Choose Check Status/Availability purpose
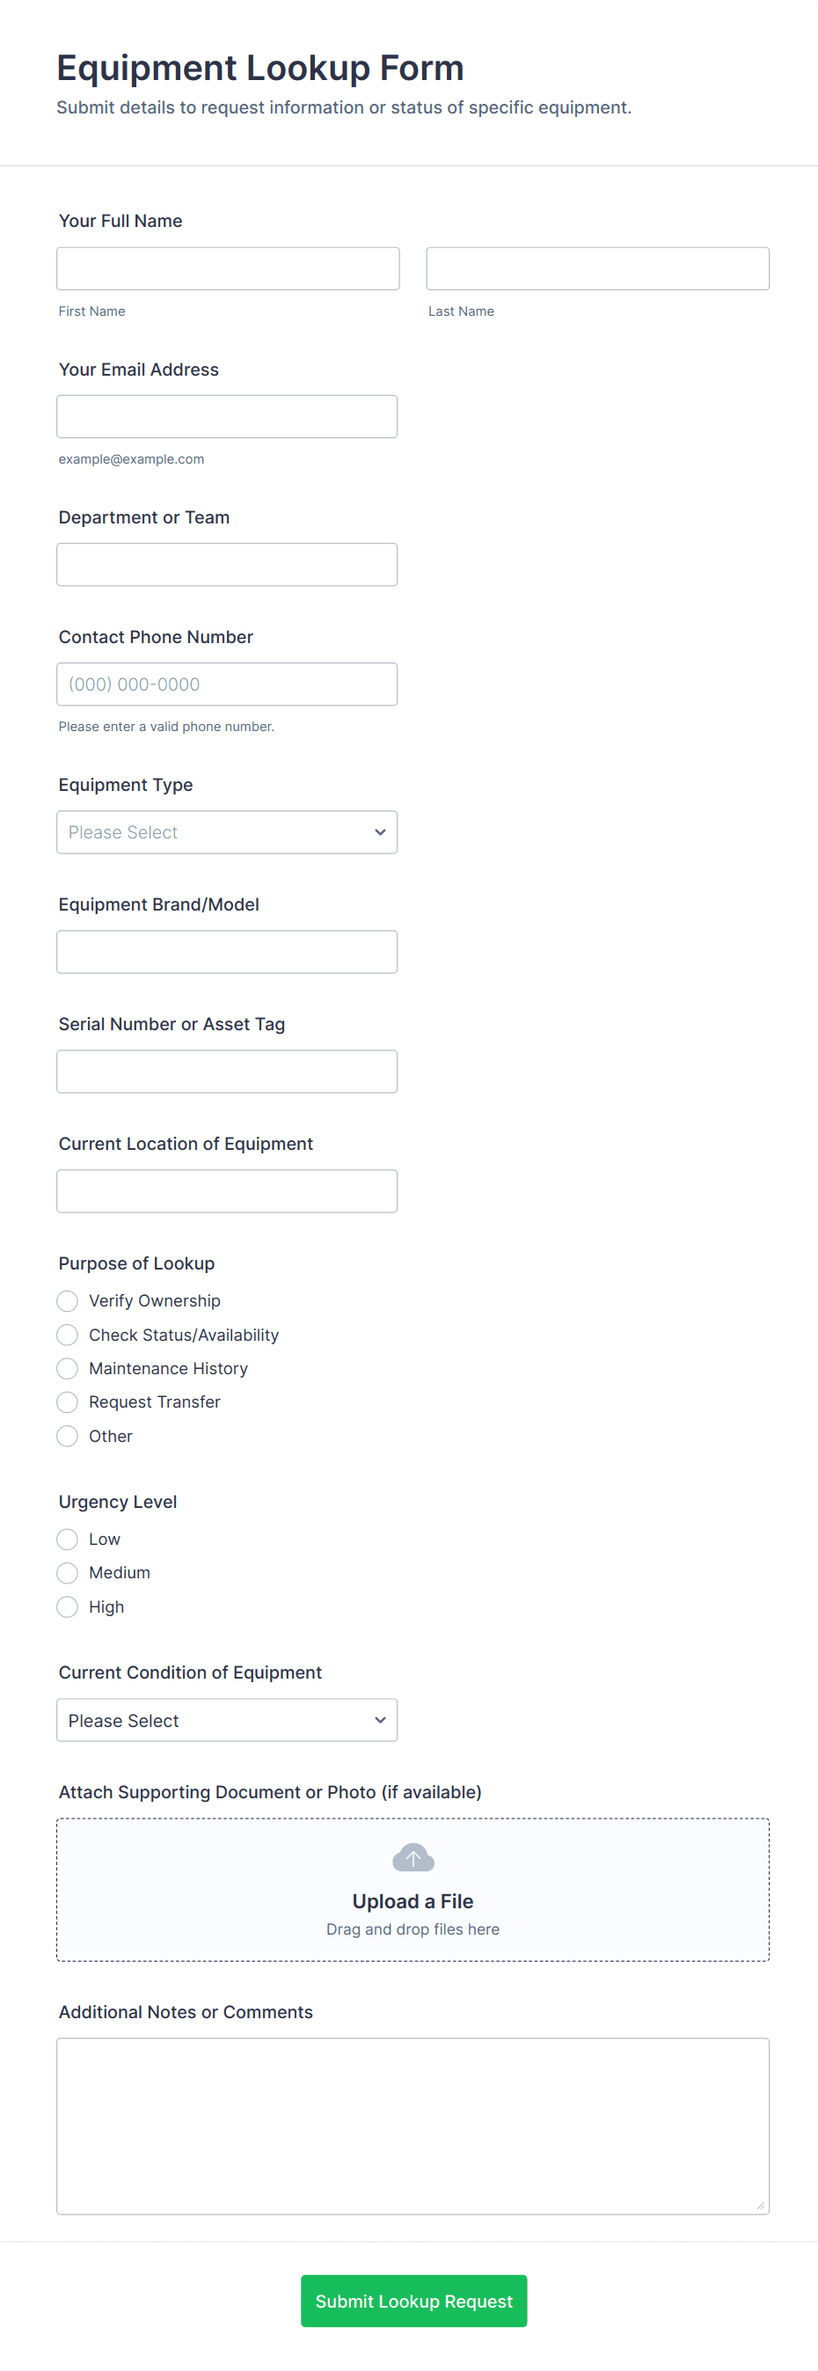The width and height of the screenshot is (818, 2371). [67, 1335]
